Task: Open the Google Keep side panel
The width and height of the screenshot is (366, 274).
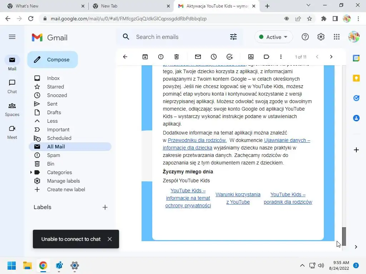Action: [356, 78]
